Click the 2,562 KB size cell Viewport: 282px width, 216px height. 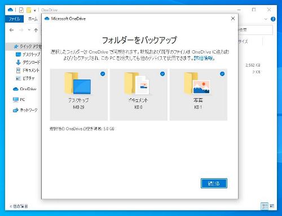(253, 65)
